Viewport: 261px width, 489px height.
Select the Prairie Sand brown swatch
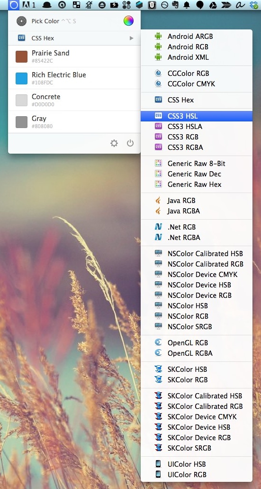[21, 57]
